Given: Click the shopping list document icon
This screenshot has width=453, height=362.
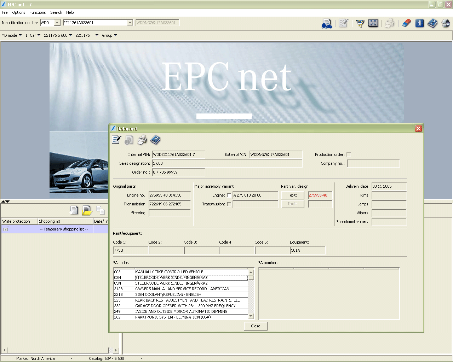Looking at the screenshot, I should [x=74, y=210].
